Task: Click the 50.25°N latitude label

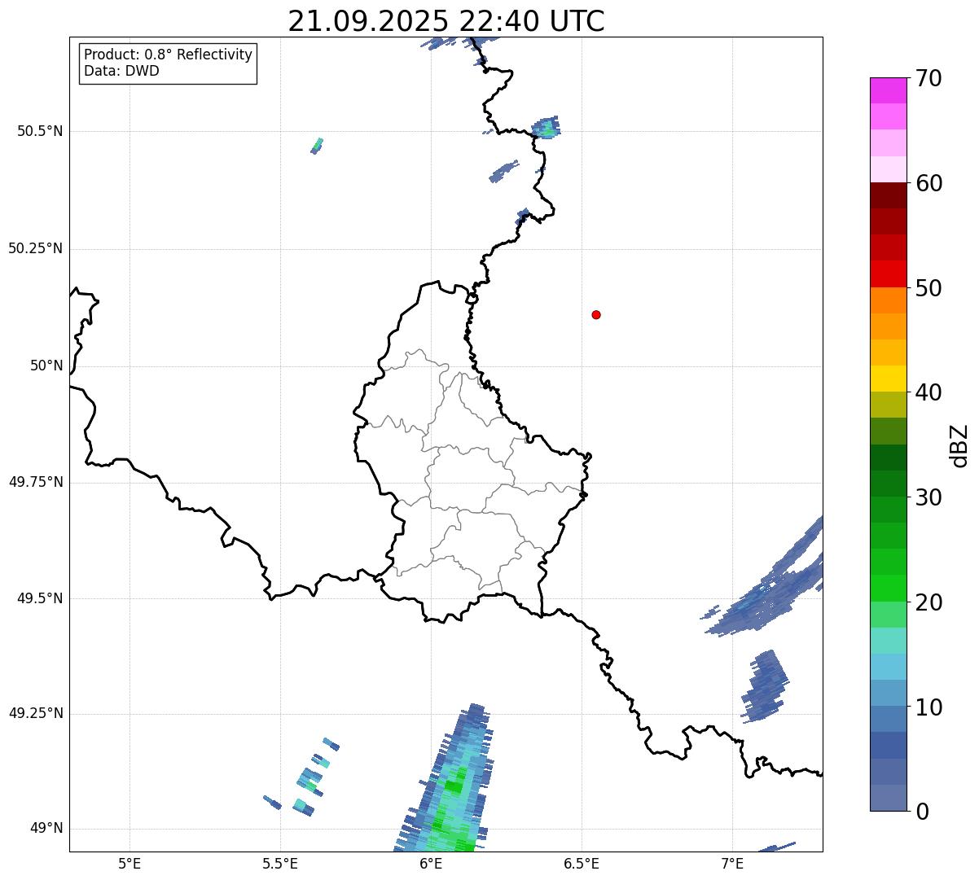Action: click(36, 248)
